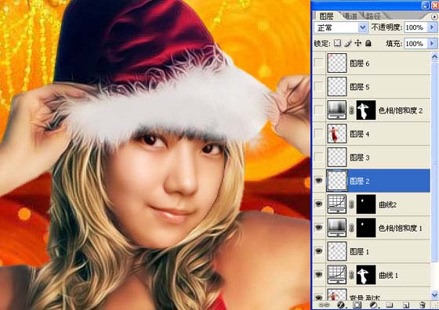This screenshot has height=310, width=439.
Task: Click the layers panel scrollbar down arrow
Action: [434, 294]
